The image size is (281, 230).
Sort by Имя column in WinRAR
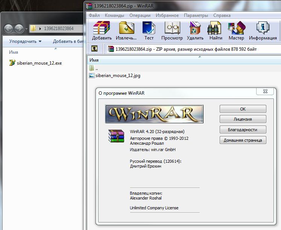click(94, 60)
